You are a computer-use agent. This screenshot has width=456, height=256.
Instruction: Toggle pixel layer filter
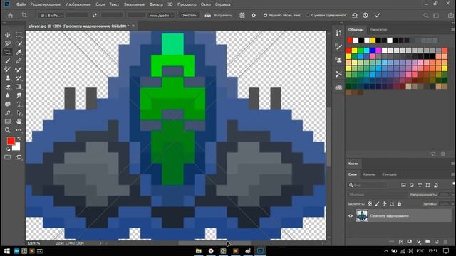click(x=403, y=185)
